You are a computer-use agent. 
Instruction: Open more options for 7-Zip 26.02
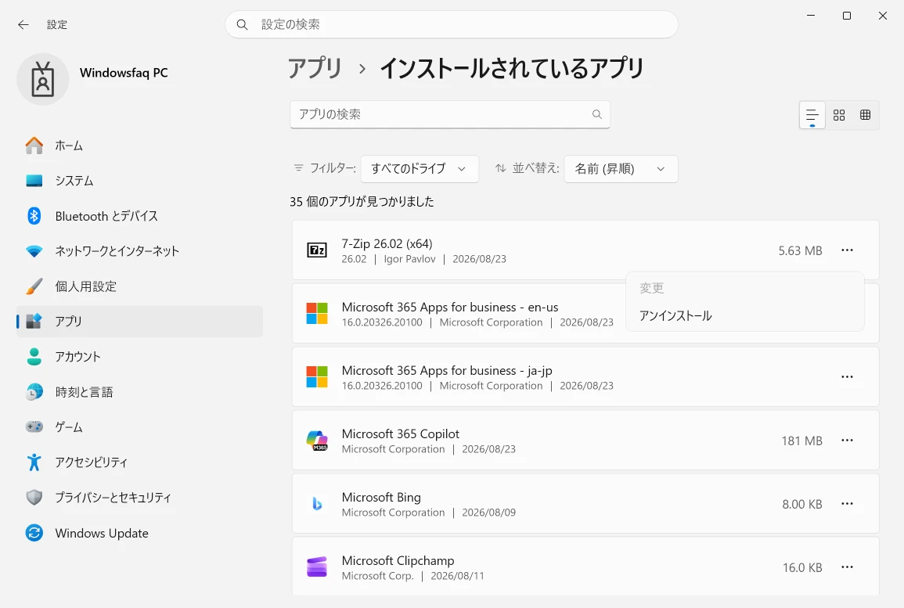tap(847, 250)
